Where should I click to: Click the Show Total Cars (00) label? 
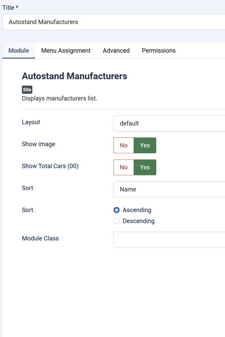coord(50,166)
